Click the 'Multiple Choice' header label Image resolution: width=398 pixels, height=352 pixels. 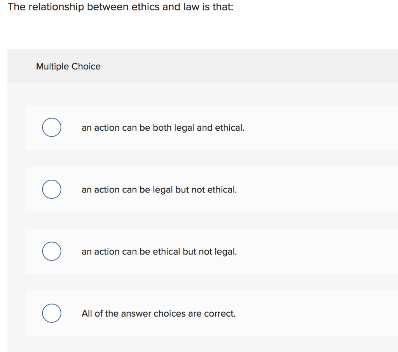[68, 66]
